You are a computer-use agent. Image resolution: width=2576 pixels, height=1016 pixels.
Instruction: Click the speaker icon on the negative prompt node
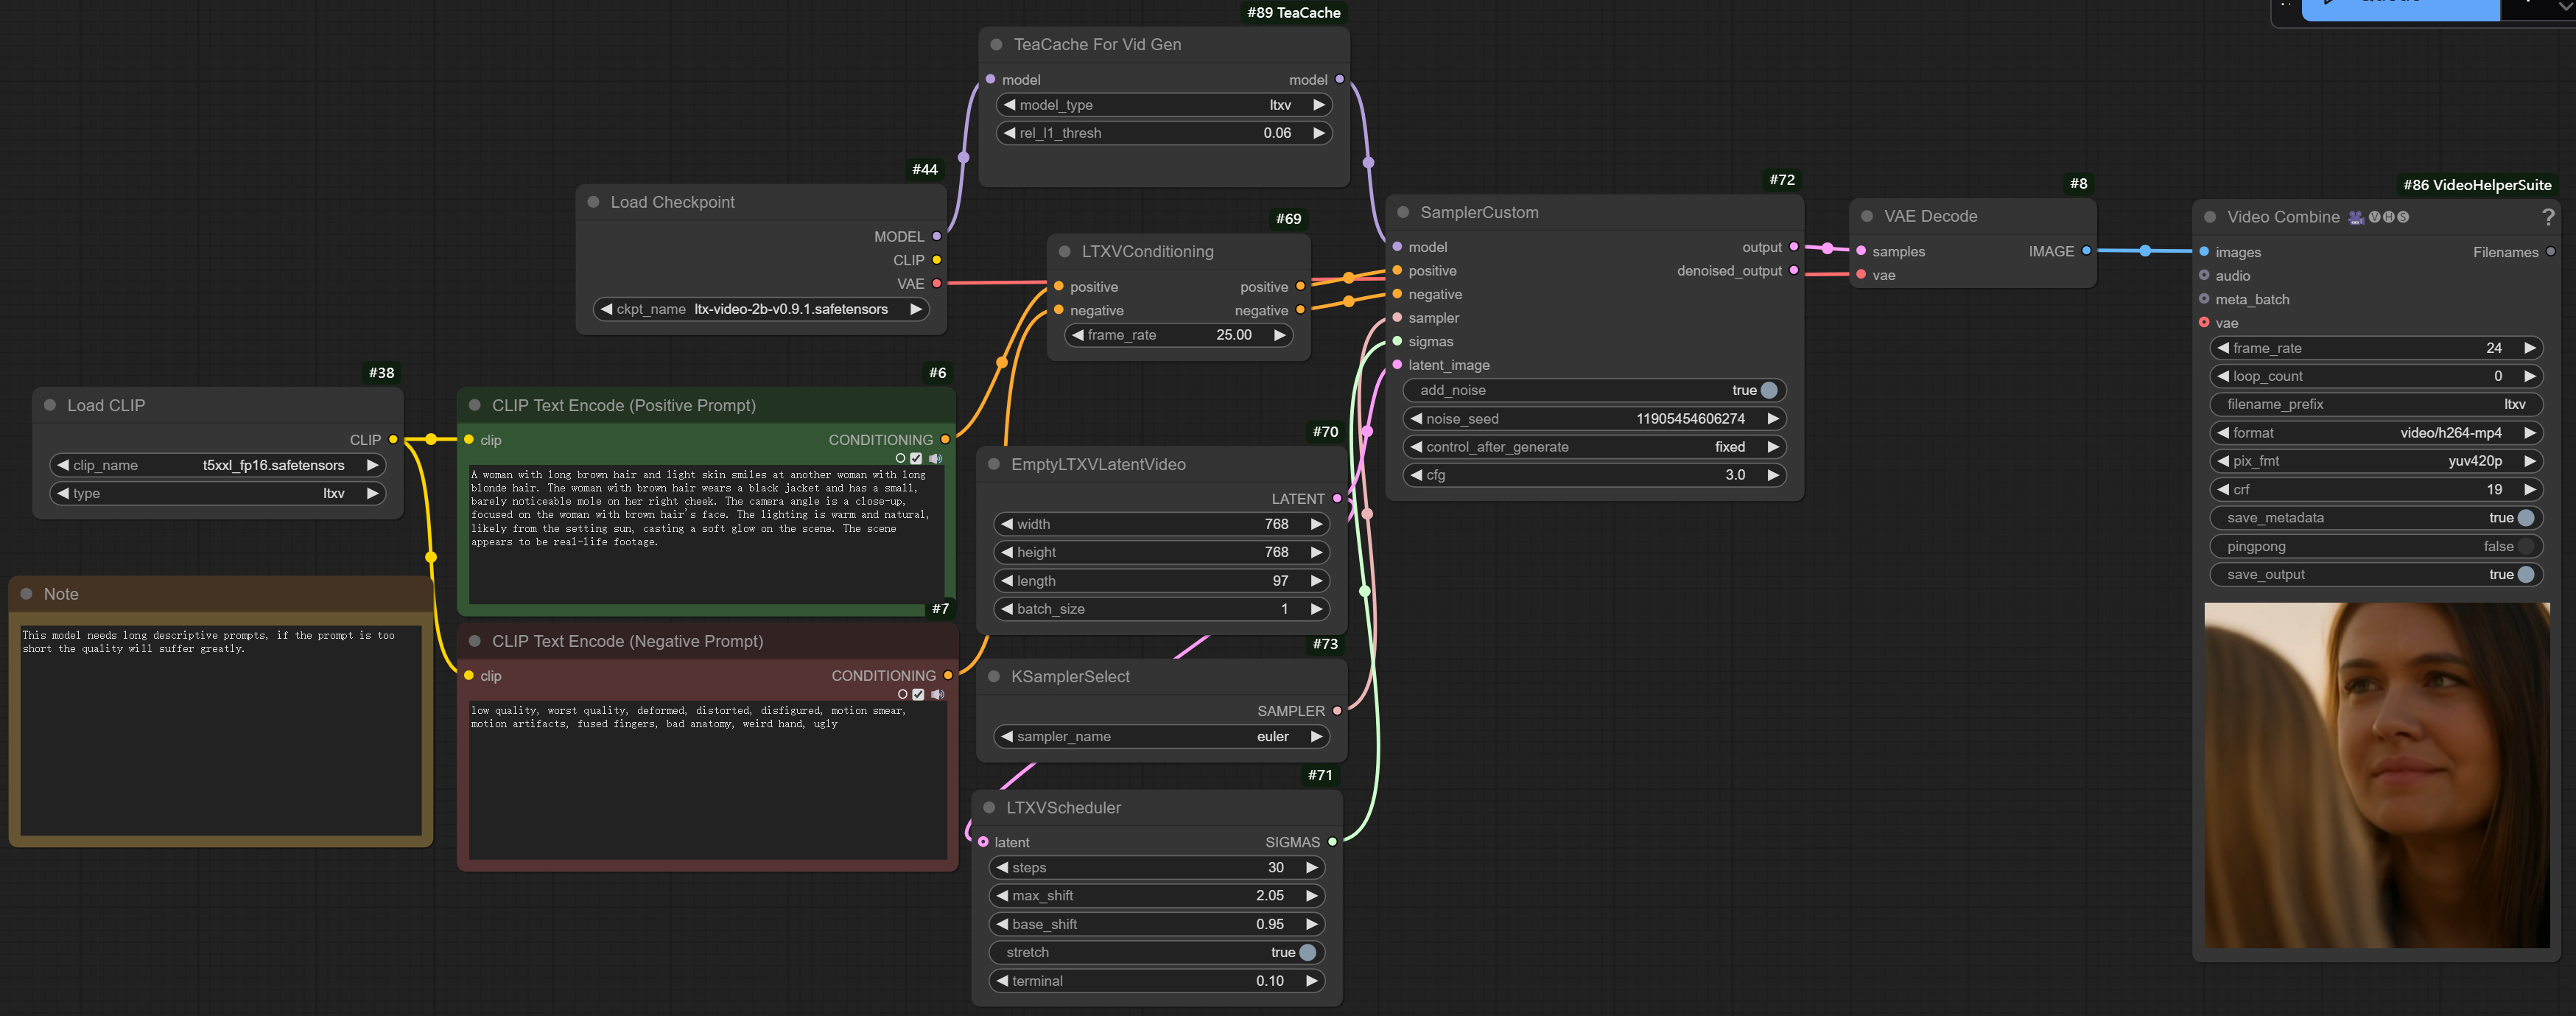(x=937, y=693)
